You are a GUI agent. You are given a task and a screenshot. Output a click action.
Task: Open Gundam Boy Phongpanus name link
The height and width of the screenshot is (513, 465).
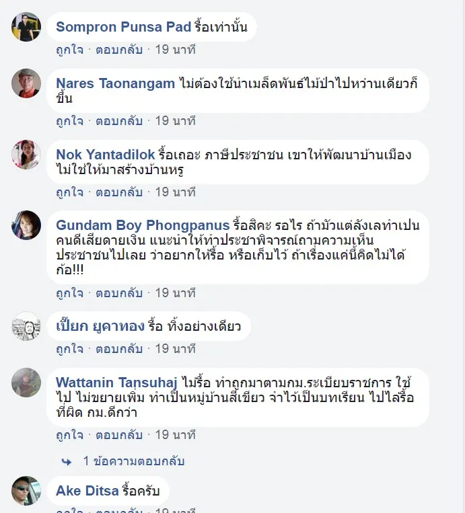[142, 225]
